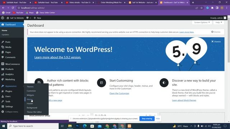Follow the Learn more here link
This screenshot has width=230, height=129.
(x=187, y=32)
